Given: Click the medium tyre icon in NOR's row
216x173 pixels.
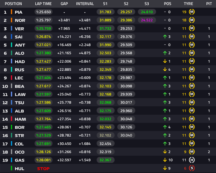Looking at the screenshot, I should click(x=192, y=20).
